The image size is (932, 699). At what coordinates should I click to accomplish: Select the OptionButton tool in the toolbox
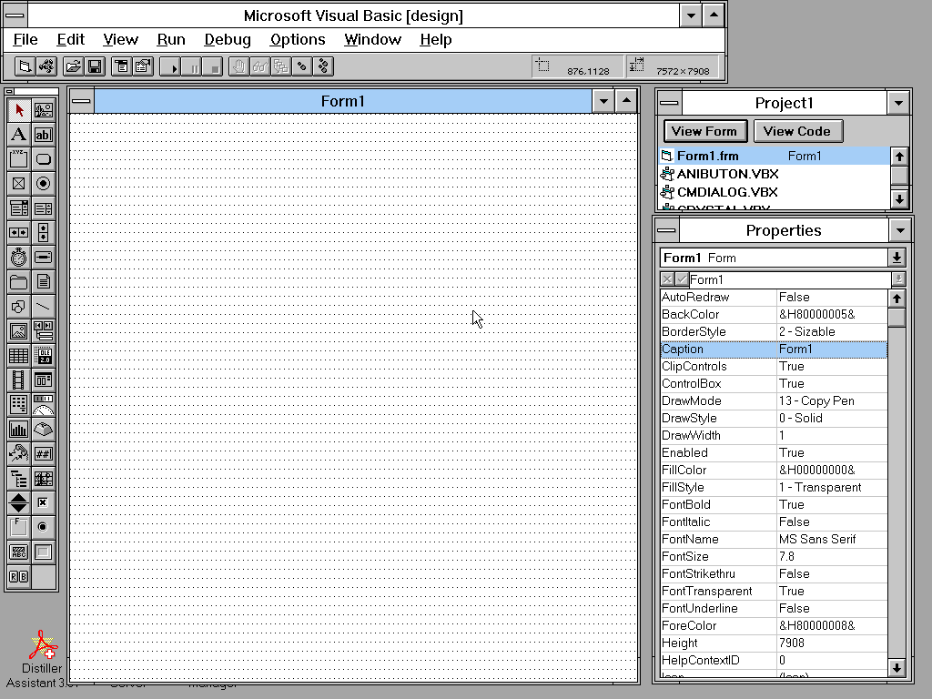(x=44, y=183)
